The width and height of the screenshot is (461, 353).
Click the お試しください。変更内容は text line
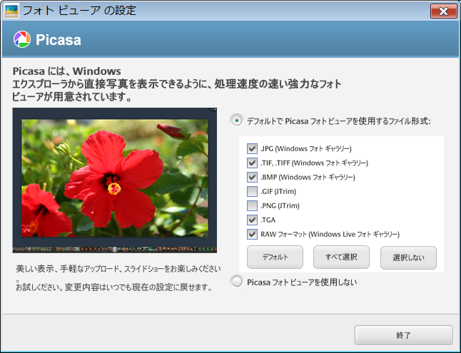(x=114, y=287)
